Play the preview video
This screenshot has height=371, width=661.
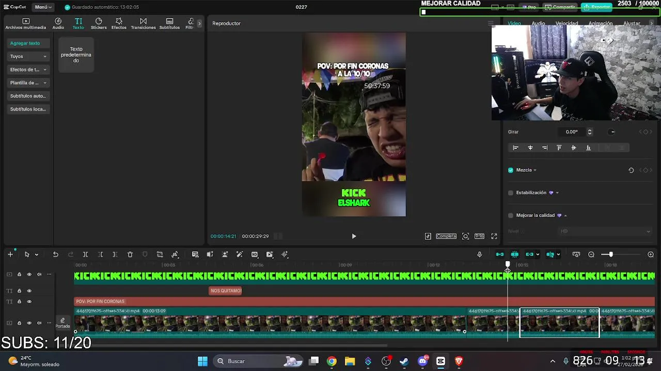point(354,236)
